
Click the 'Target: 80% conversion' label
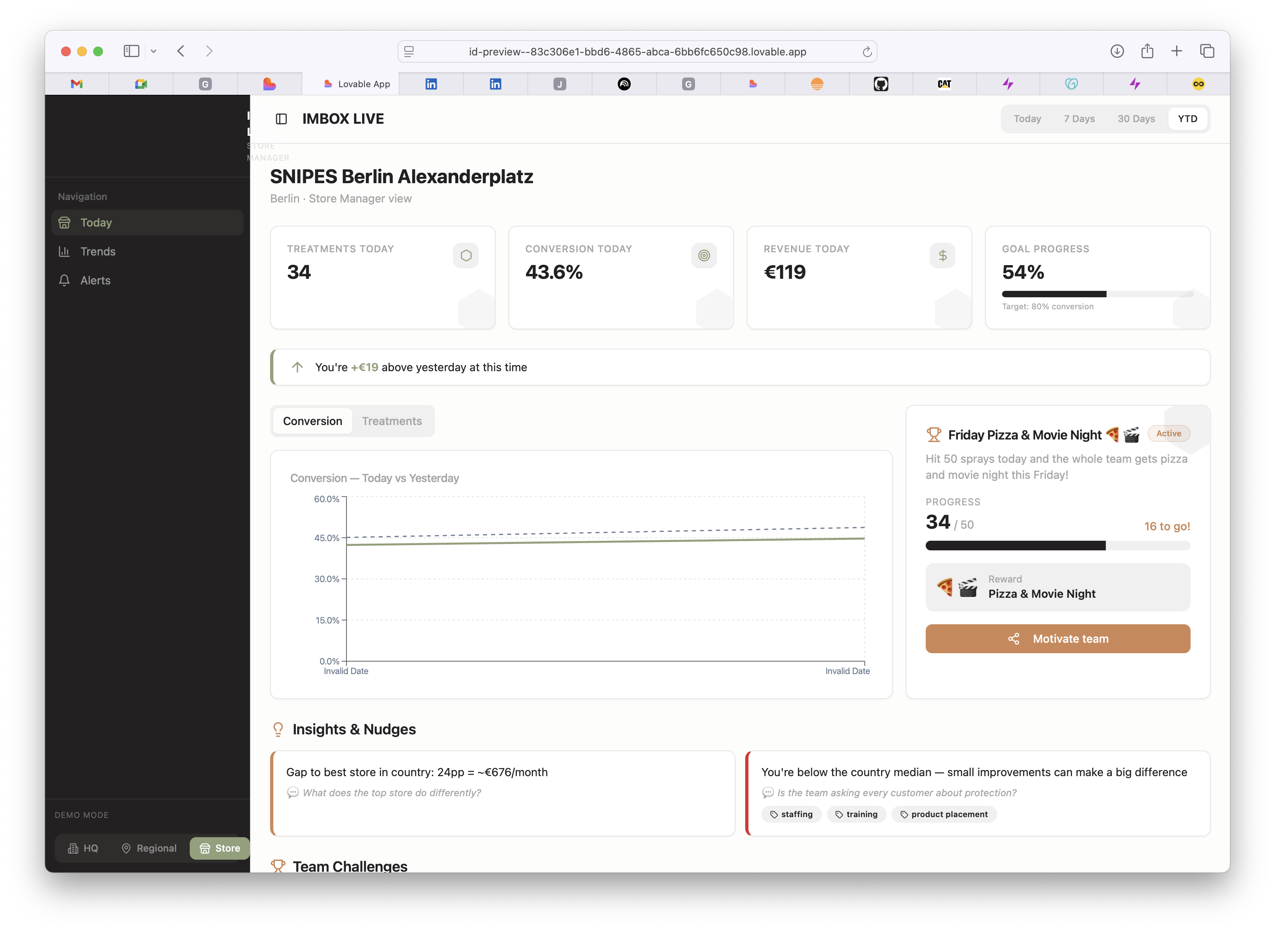click(1047, 307)
